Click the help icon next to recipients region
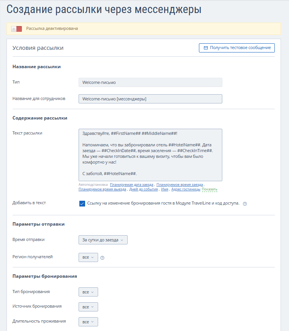The width and height of the screenshot is (289, 331). [x=102, y=258]
